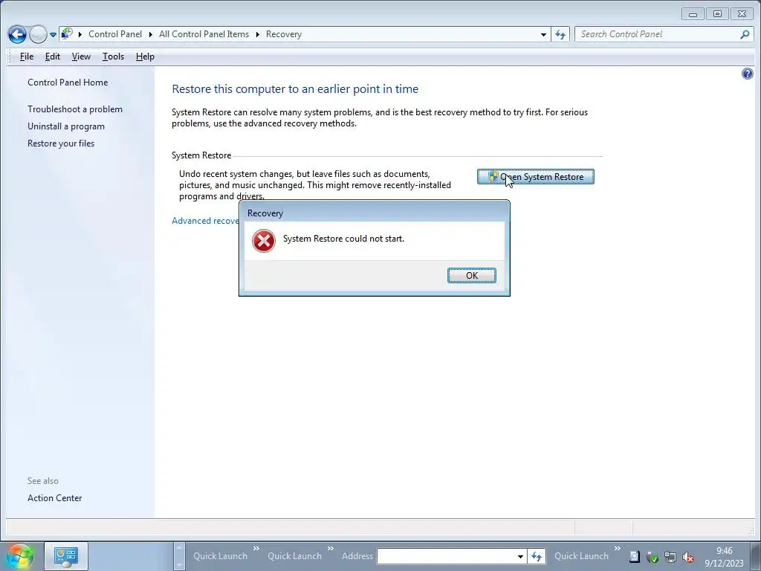
Task: Select Control Panel in the breadcrumb
Action: (x=115, y=34)
